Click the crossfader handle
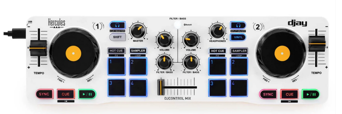The width and height of the screenshot is (342, 114). 161,87
